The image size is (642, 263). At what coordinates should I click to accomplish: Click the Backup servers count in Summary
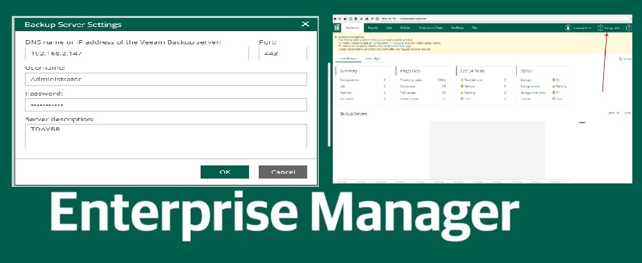pyautogui.click(x=385, y=80)
